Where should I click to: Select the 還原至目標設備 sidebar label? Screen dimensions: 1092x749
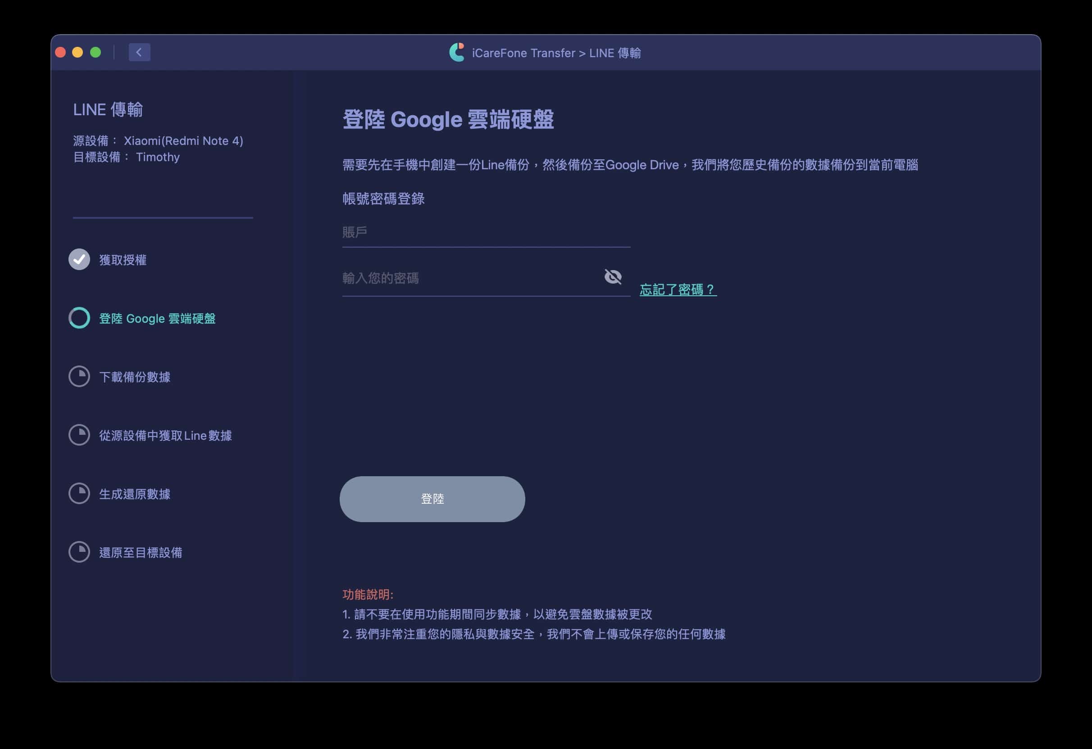(141, 553)
